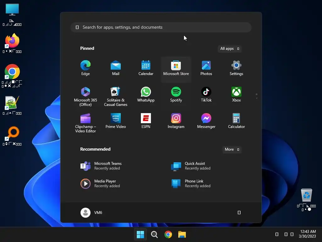Open the Edge browser pinned app
The width and height of the screenshot is (322, 242).
[86, 68]
